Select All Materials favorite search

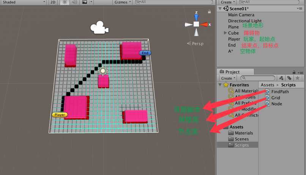tap(246, 91)
